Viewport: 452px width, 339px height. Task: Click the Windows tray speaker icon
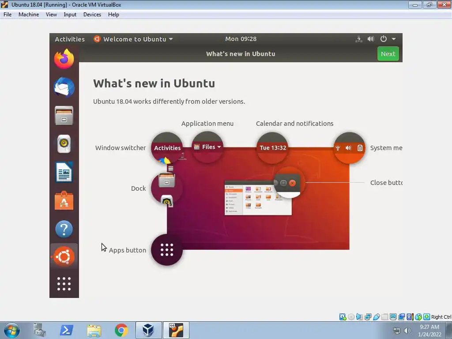coord(407,331)
